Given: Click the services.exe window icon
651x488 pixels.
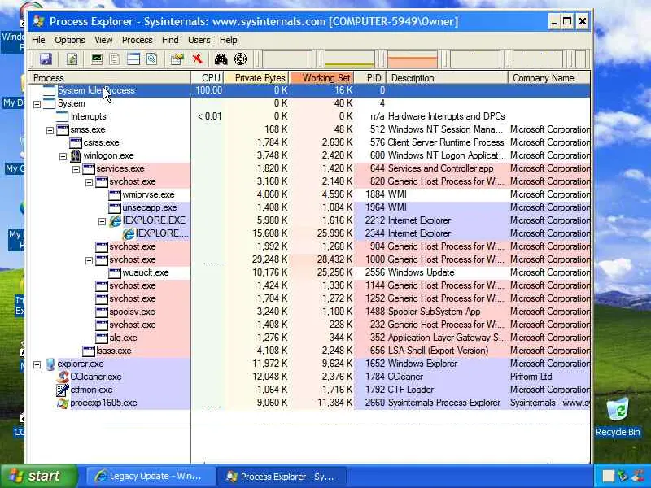Looking at the screenshot, I should point(89,169).
